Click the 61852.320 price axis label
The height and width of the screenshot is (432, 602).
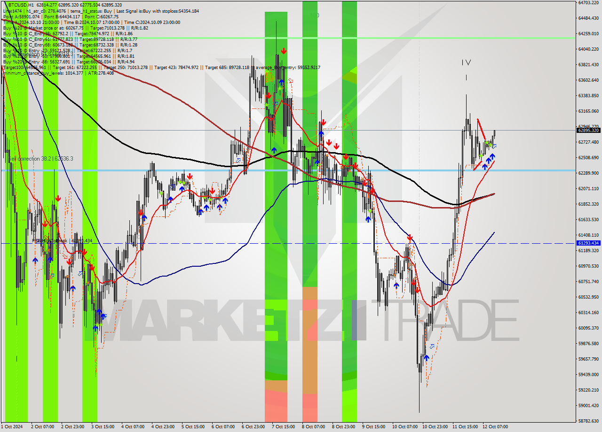[588, 204]
